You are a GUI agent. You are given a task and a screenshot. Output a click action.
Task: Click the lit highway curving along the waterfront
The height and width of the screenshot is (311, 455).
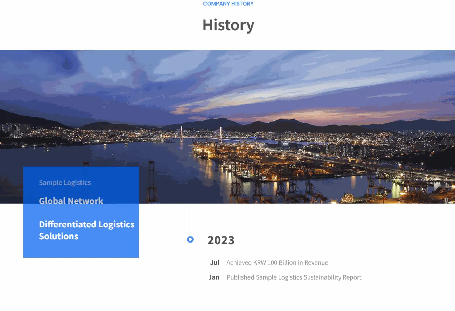click(315, 155)
